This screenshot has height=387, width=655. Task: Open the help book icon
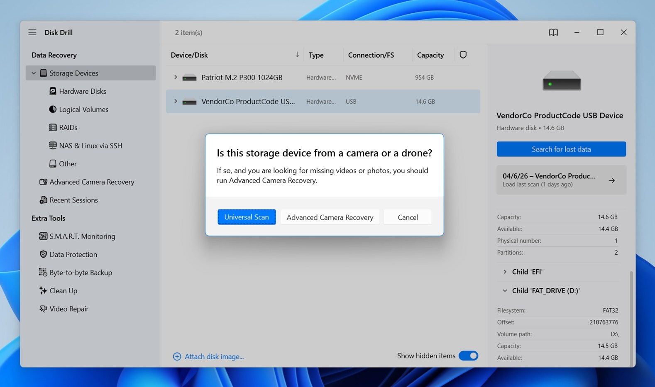point(553,32)
